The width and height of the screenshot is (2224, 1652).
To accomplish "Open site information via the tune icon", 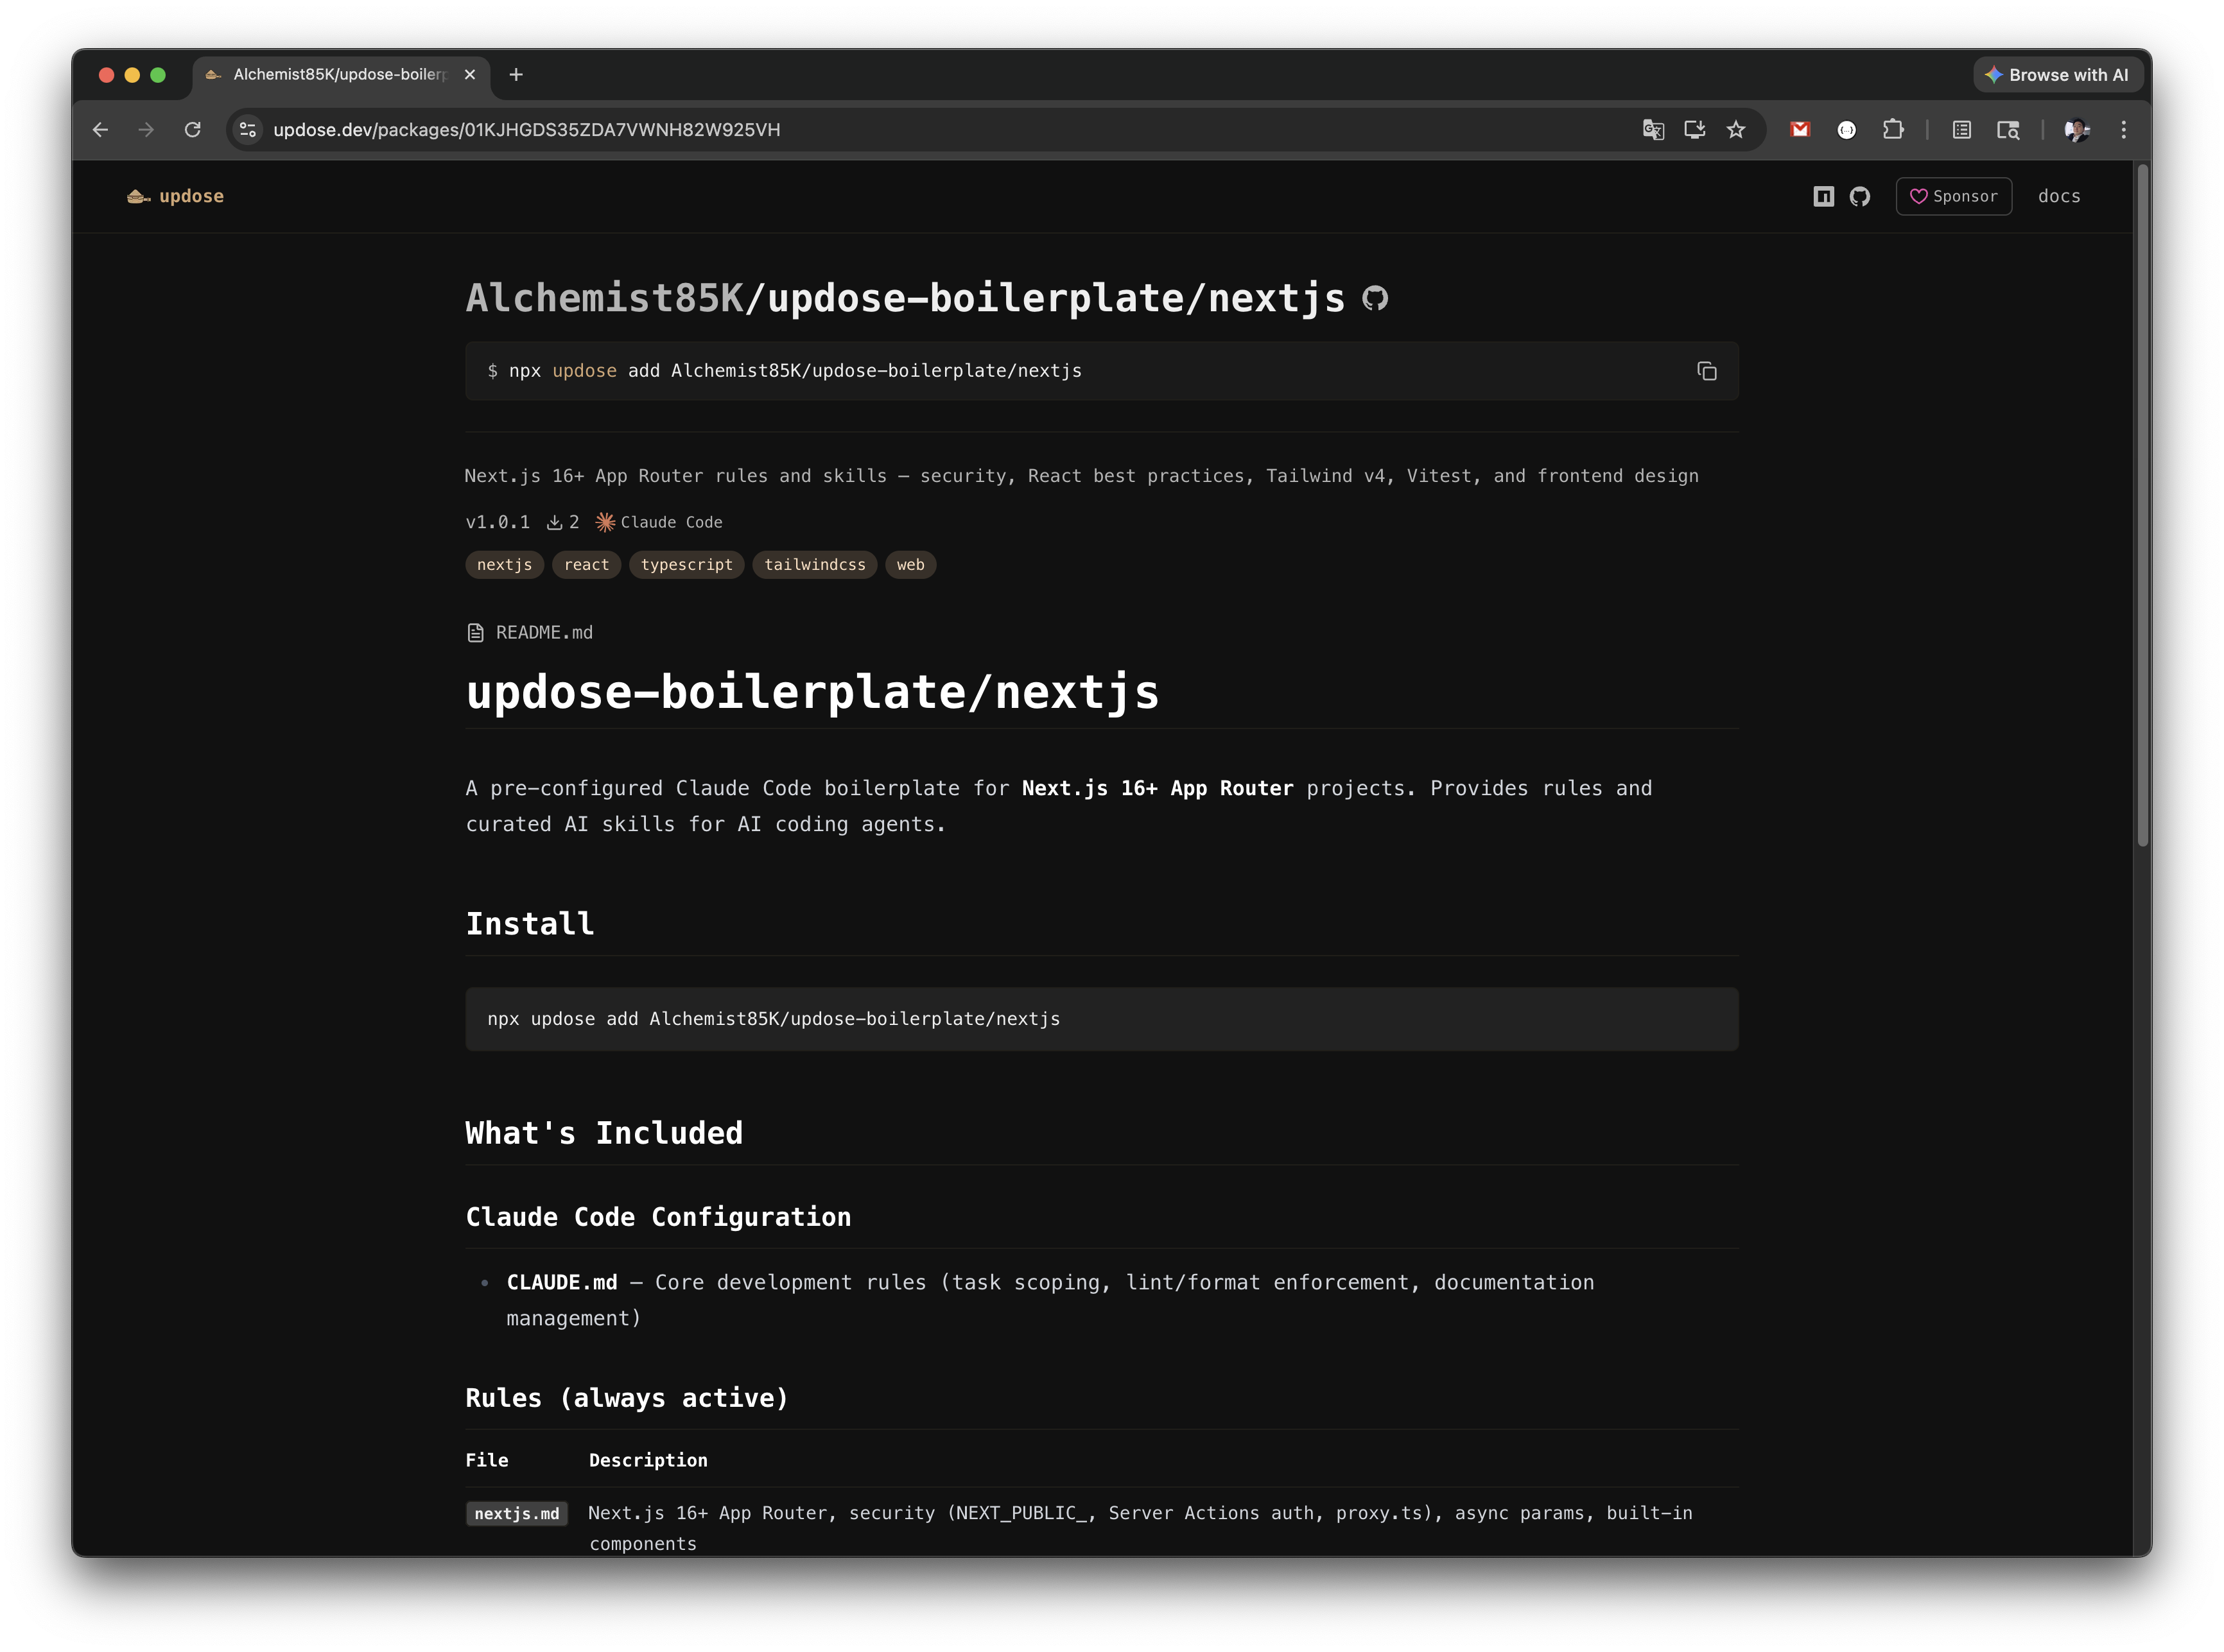I will click(x=246, y=129).
